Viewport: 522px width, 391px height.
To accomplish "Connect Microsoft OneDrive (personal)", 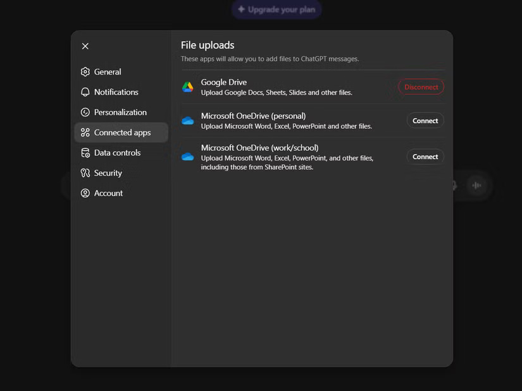I will (x=425, y=120).
